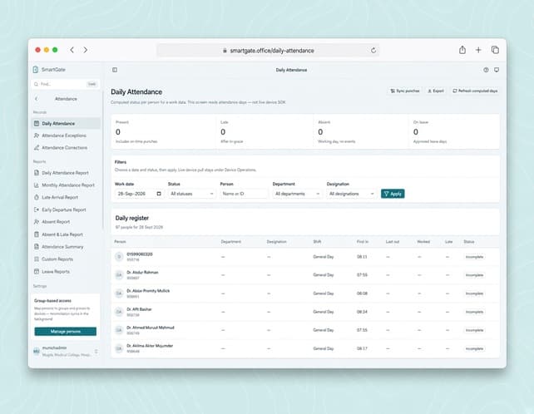Image resolution: width=534 pixels, height=414 pixels.
Task: Click the Attendance Corrections pencil icon
Action: click(37, 147)
